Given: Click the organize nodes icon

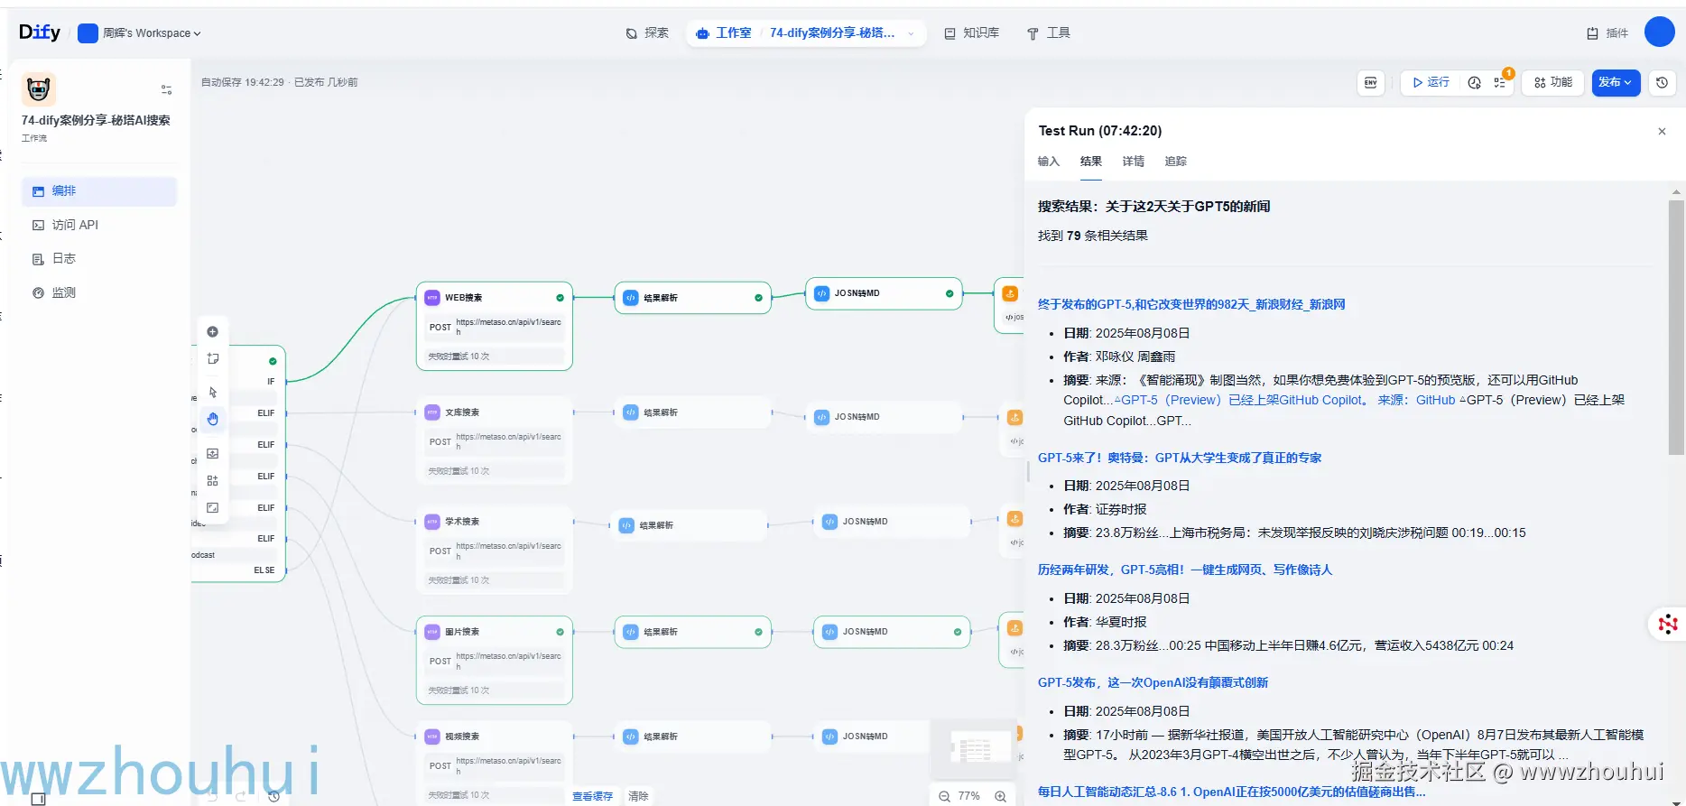Looking at the screenshot, I should (x=213, y=480).
